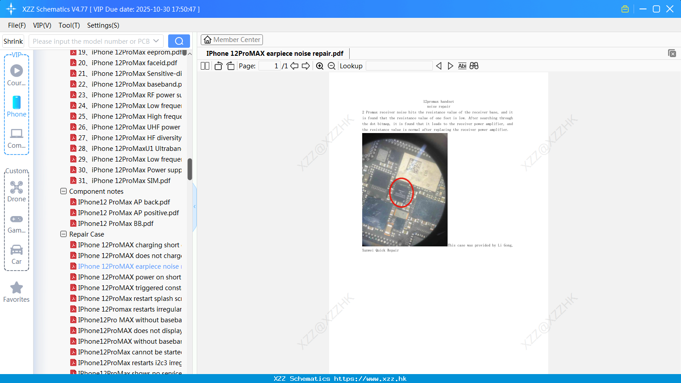Find previous lookup result triangle
The image size is (681, 383).
click(439, 66)
